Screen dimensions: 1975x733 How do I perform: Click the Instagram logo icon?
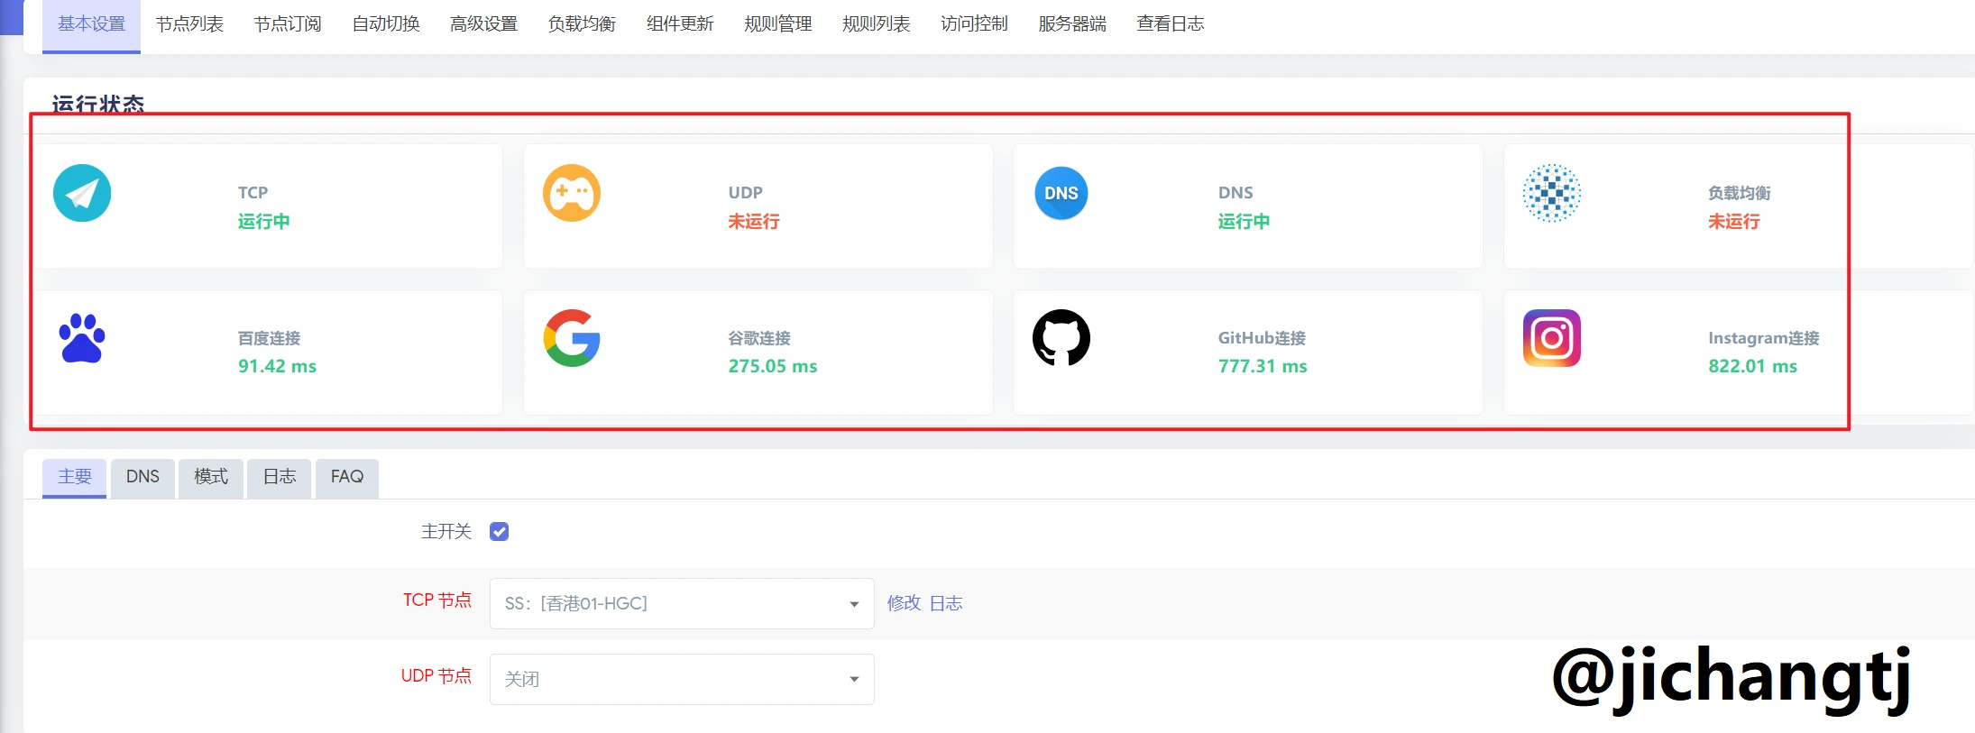coord(1552,338)
